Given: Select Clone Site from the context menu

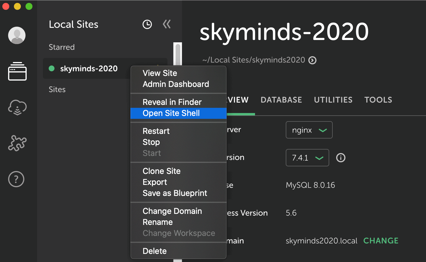Looking at the screenshot, I should [x=161, y=171].
